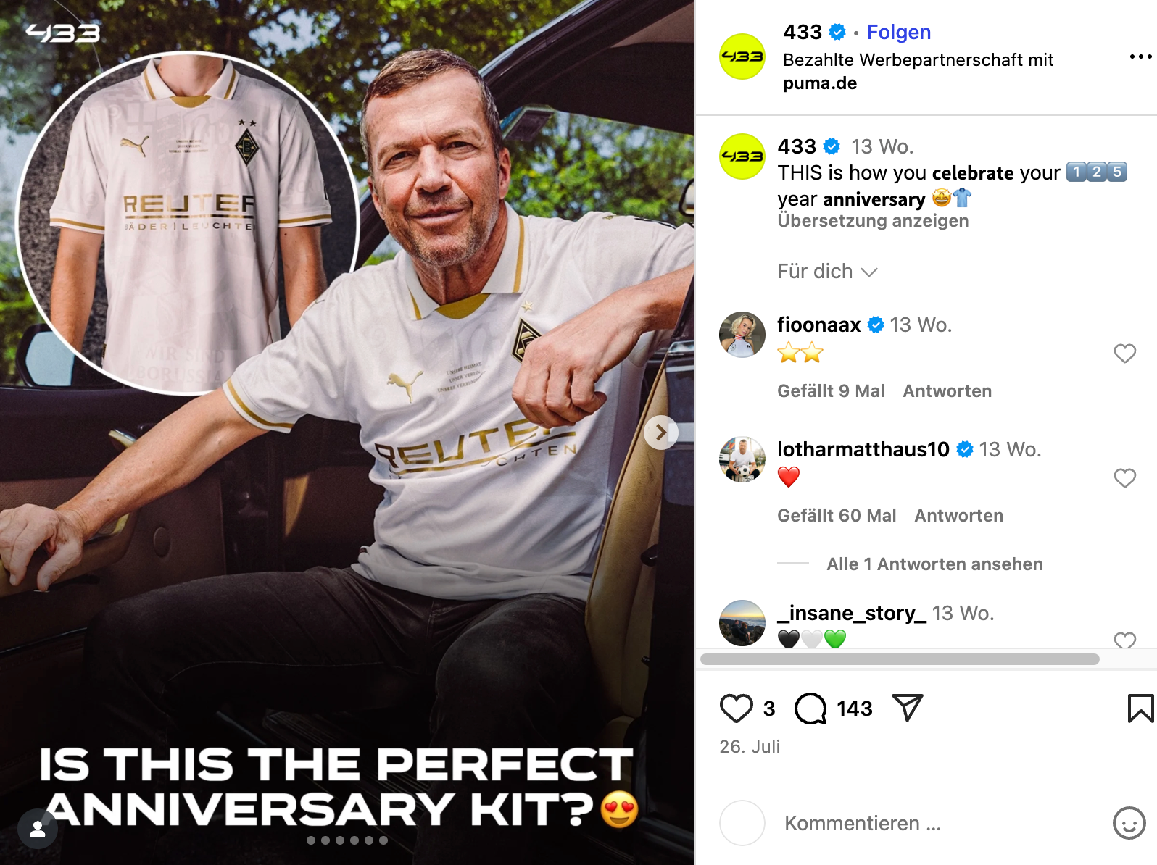Viewport: 1157px width, 865px height.
Task: Open the three-dots more options menu
Action: [1140, 57]
